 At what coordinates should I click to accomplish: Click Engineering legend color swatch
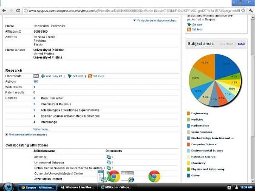[188, 113]
